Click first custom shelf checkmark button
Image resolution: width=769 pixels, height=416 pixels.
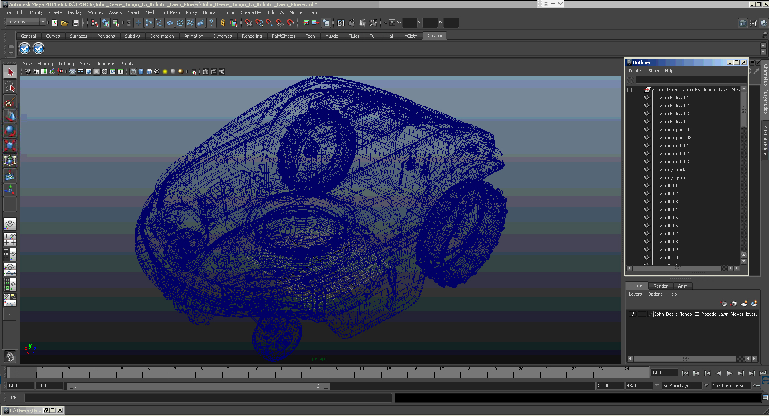[25, 48]
